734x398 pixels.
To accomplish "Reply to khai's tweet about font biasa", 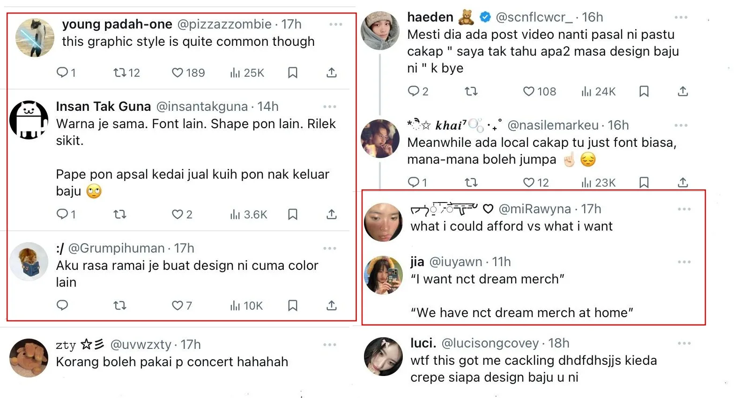I will 413,182.
